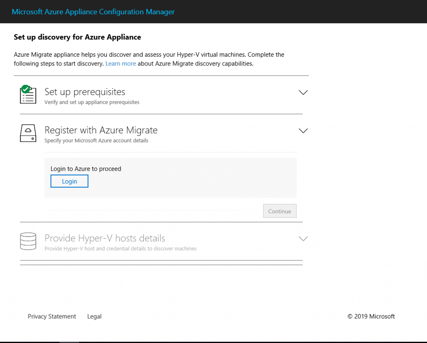Open the Learn more link
Screen dimensions: 427x343
point(121,63)
